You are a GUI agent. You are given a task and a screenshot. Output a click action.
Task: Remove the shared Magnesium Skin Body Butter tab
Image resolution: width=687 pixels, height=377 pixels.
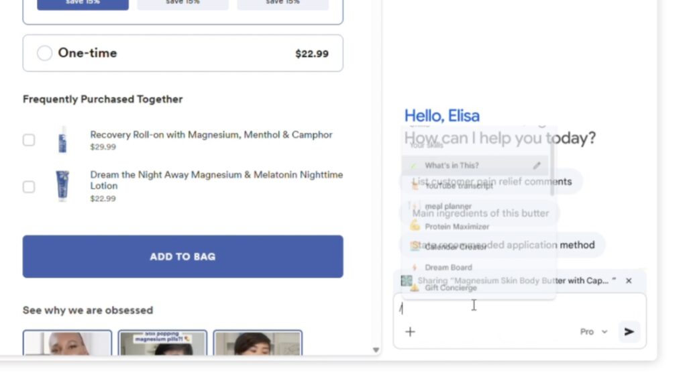coord(629,280)
